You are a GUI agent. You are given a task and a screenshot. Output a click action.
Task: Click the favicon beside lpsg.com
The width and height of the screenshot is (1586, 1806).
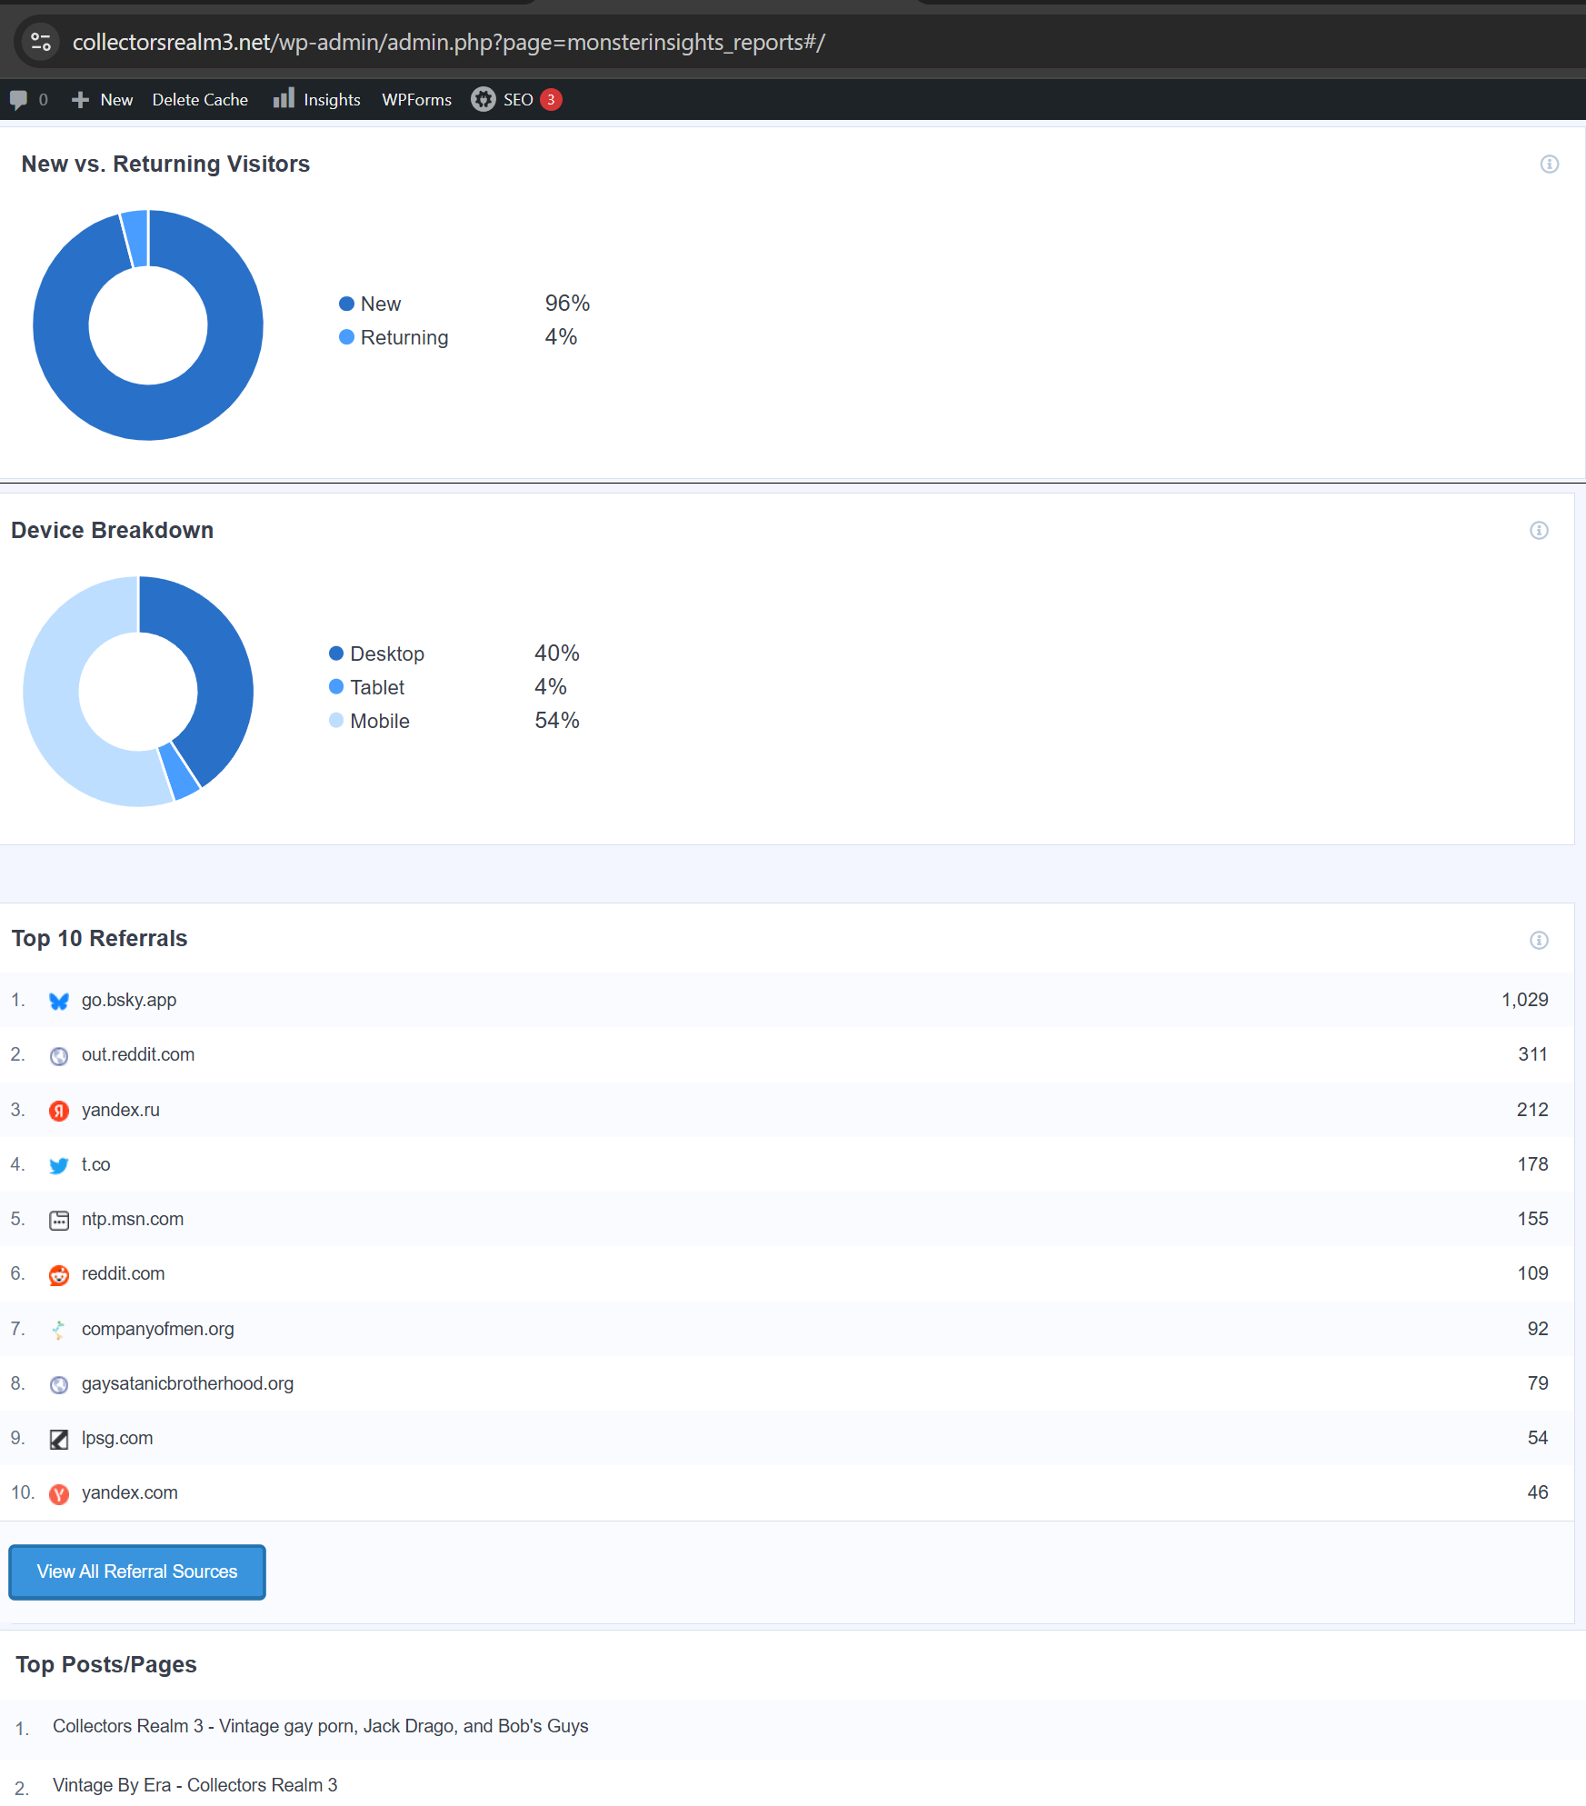click(x=59, y=1439)
